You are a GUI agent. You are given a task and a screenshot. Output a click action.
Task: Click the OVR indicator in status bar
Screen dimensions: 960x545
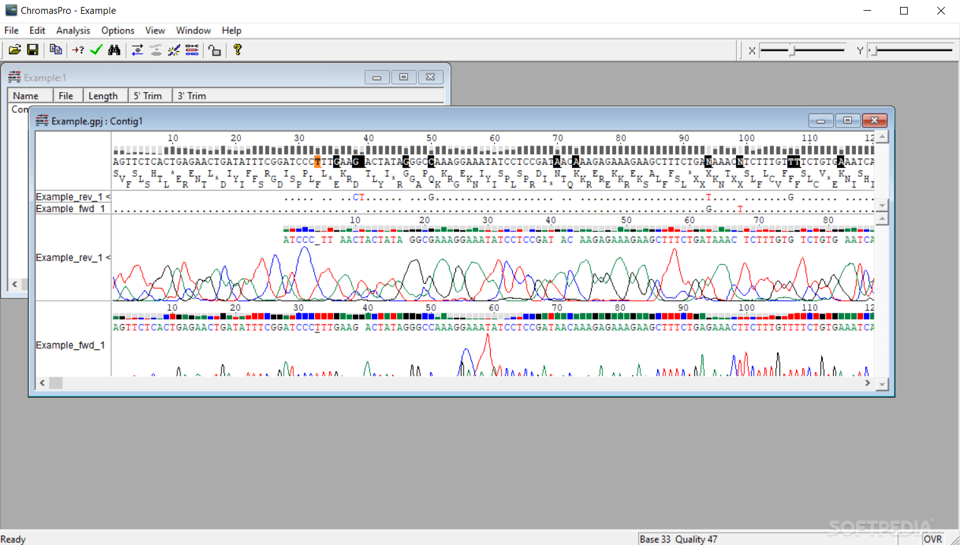click(933, 539)
